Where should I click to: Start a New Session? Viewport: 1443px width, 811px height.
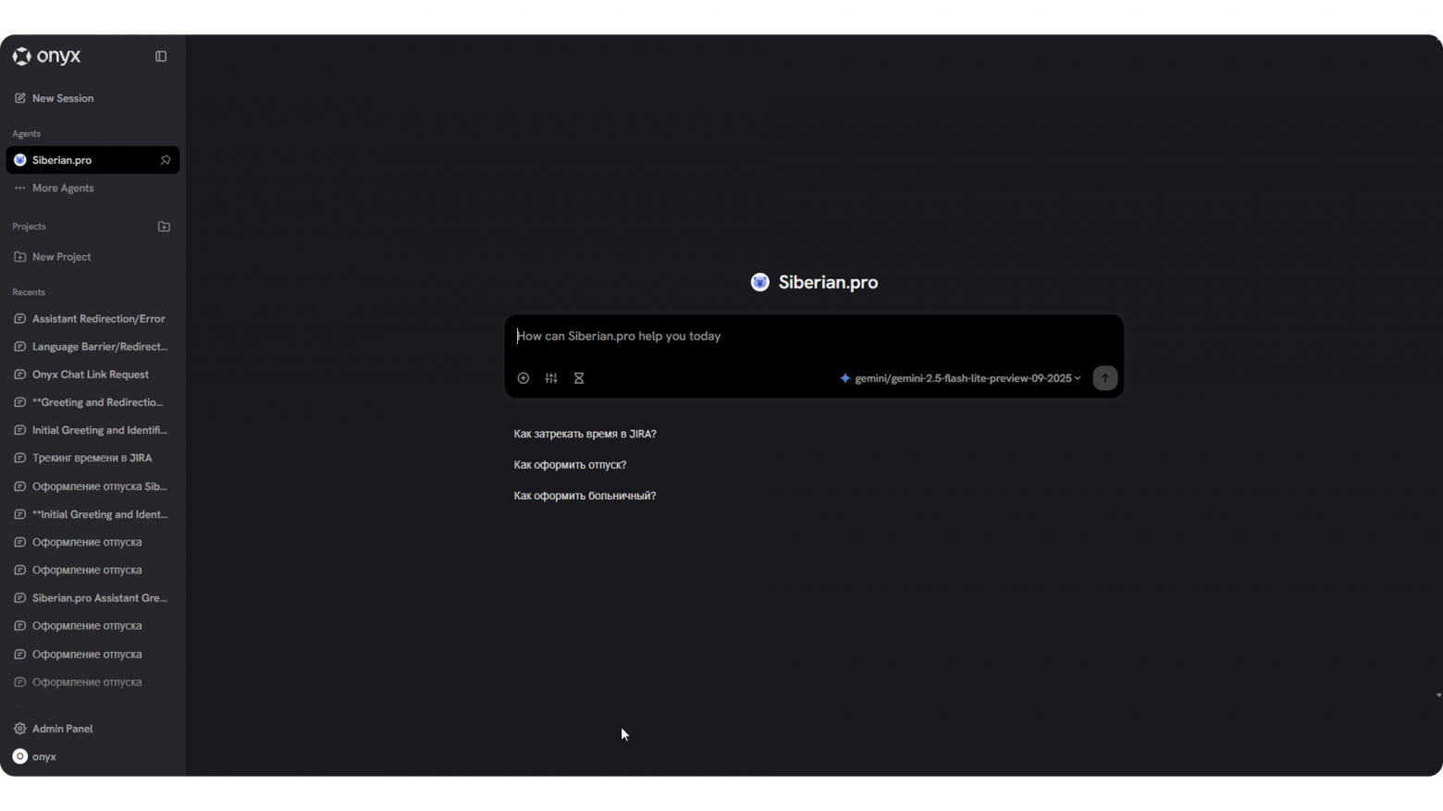coord(62,98)
